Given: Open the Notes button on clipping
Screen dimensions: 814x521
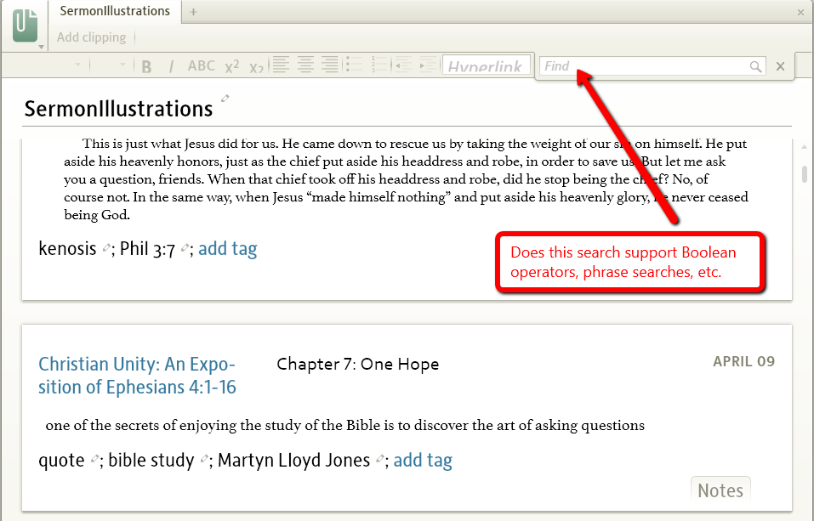Looking at the screenshot, I should click(720, 490).
